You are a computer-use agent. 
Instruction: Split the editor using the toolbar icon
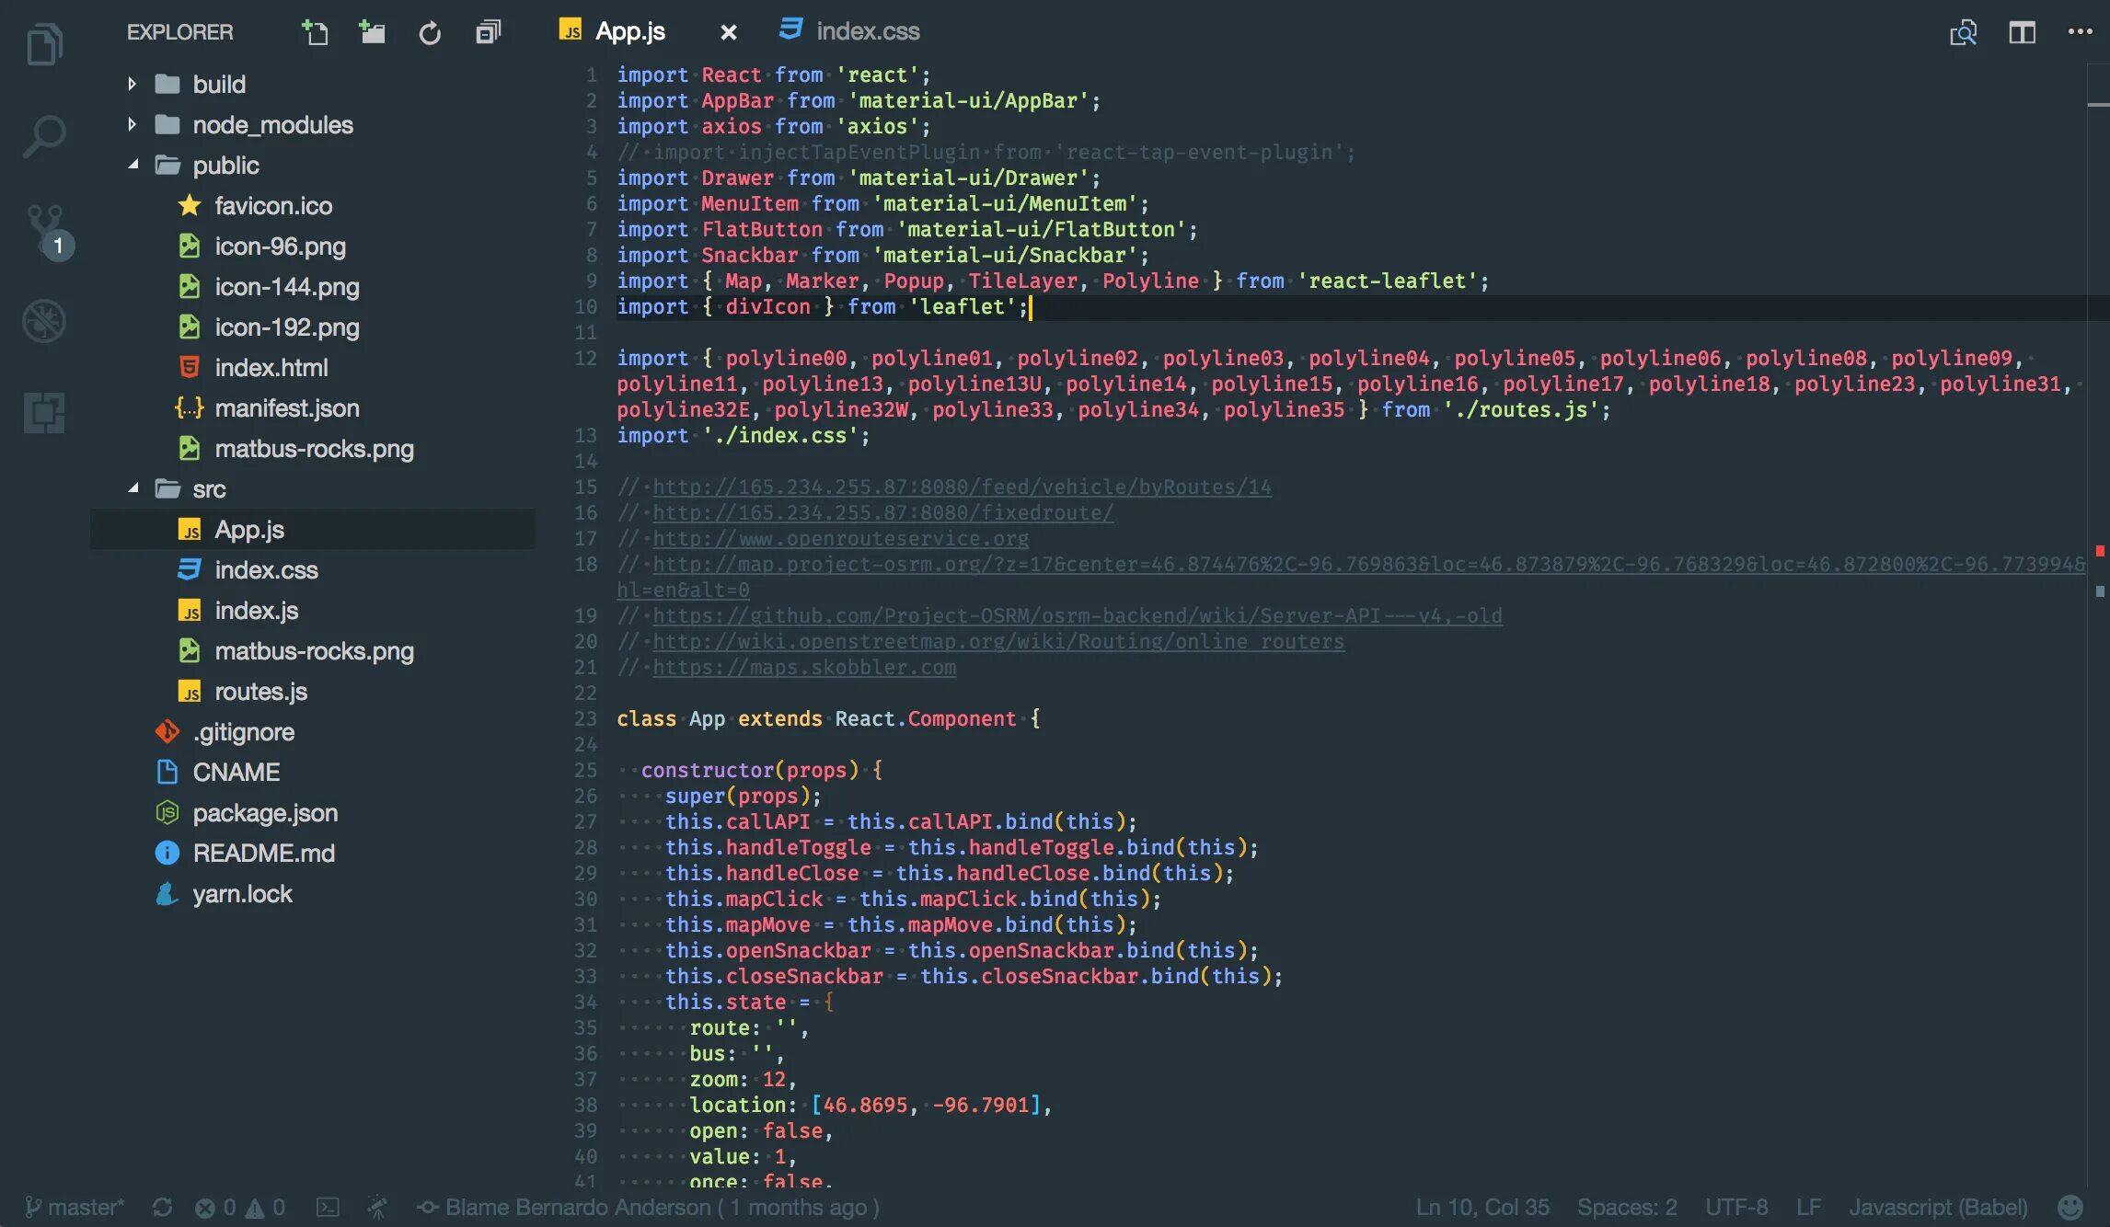pos(2024,32)
